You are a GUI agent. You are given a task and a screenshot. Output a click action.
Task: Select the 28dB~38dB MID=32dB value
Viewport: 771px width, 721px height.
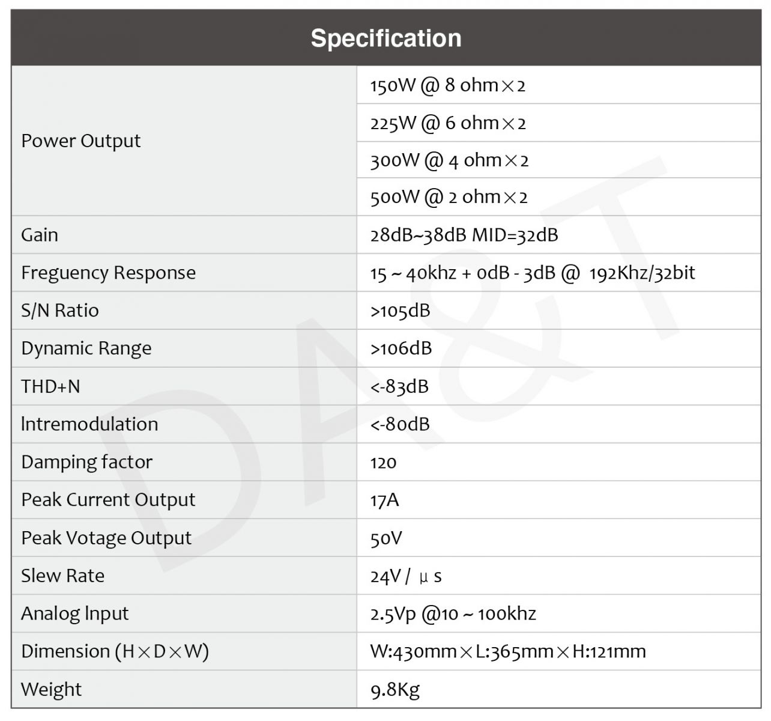pos(464,235)
